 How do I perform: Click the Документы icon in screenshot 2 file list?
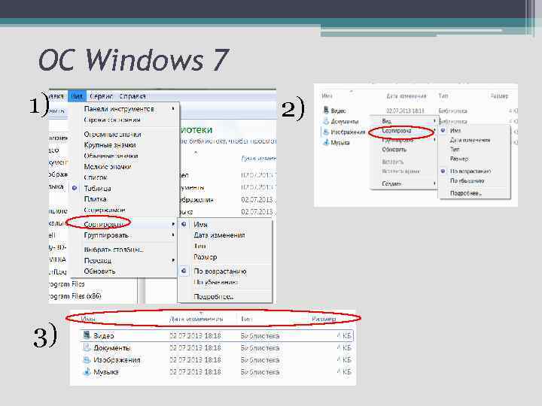(x=326, y=121)
